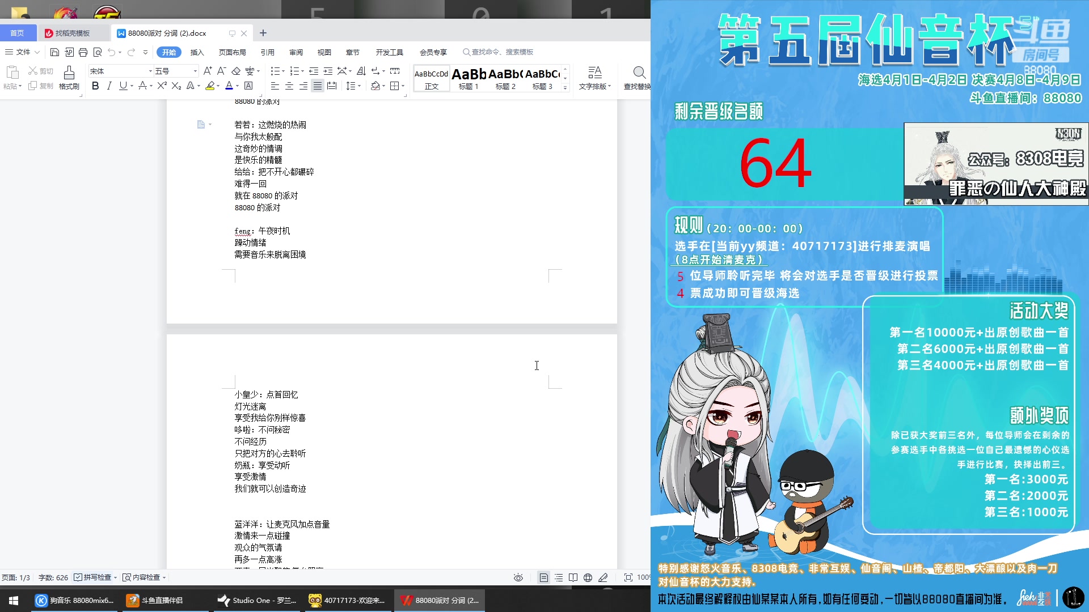Click the 文字排版 button
The height and width of the screenshot is (612, 1089).
tap(593, 78)
